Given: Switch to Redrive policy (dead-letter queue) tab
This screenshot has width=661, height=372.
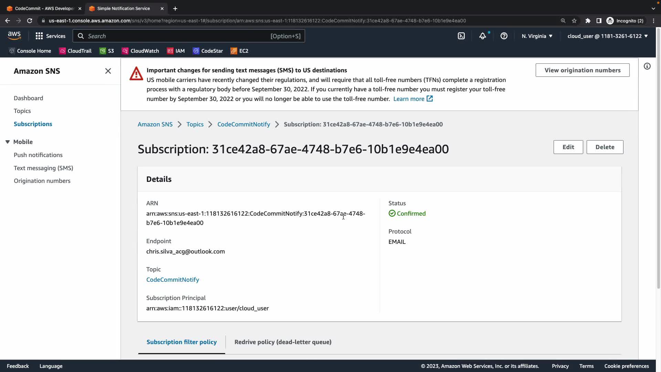Looking at the screenshot, I should [283, 342].
